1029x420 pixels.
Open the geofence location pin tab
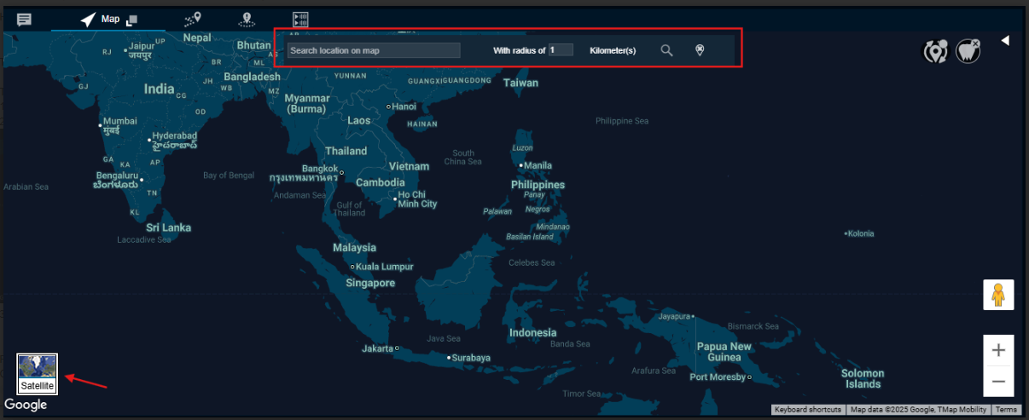click(247, 19)
